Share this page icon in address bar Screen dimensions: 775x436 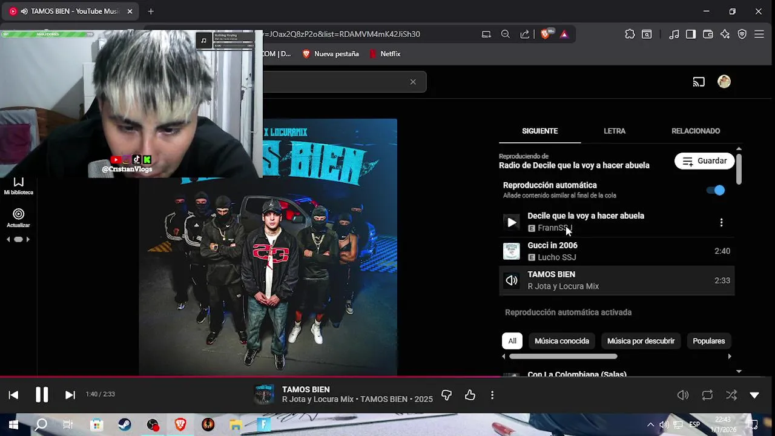tap(525, 35)
